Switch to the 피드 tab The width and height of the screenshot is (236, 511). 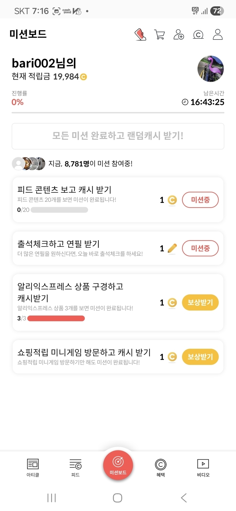(75, 468)
